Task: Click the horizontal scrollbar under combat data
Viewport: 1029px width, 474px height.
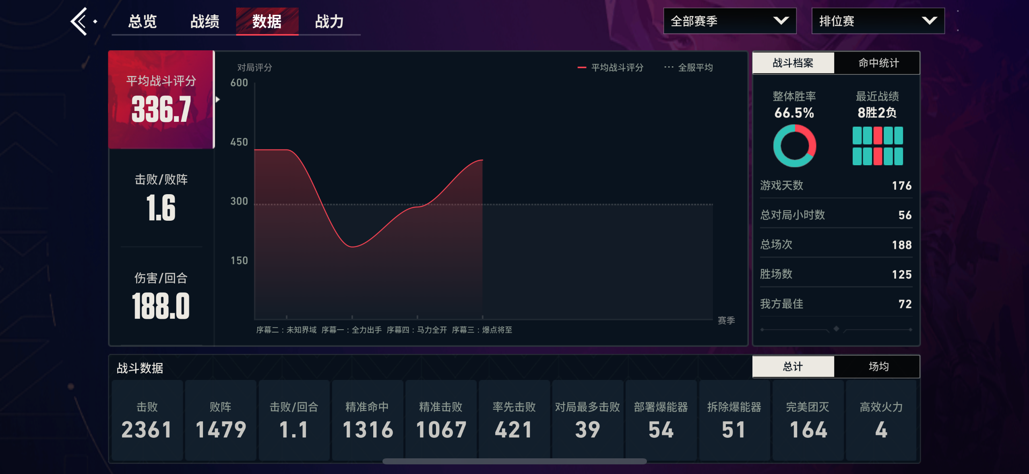Action: 514,461
